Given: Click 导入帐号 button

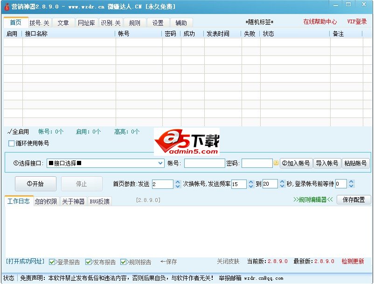Looking at the screenshot, I should [327, 163].
